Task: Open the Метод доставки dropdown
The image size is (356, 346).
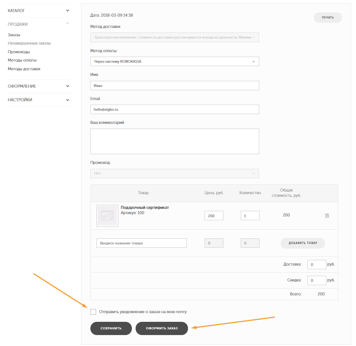Action: pyautogui.click(x=174, y=37)
